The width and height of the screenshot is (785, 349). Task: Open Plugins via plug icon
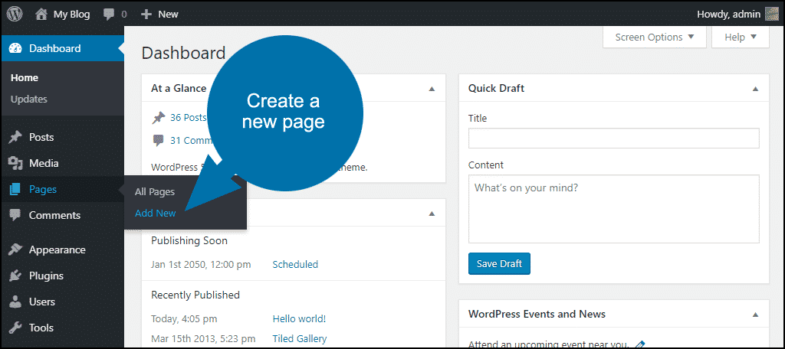pos(15,276)
